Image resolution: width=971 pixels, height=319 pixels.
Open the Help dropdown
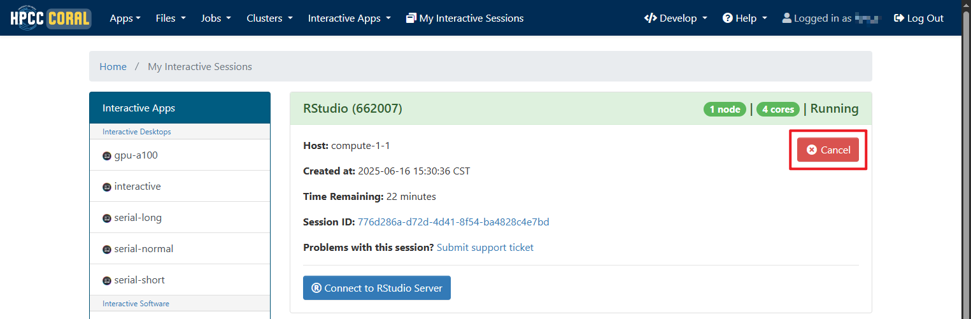click(745, 18)
